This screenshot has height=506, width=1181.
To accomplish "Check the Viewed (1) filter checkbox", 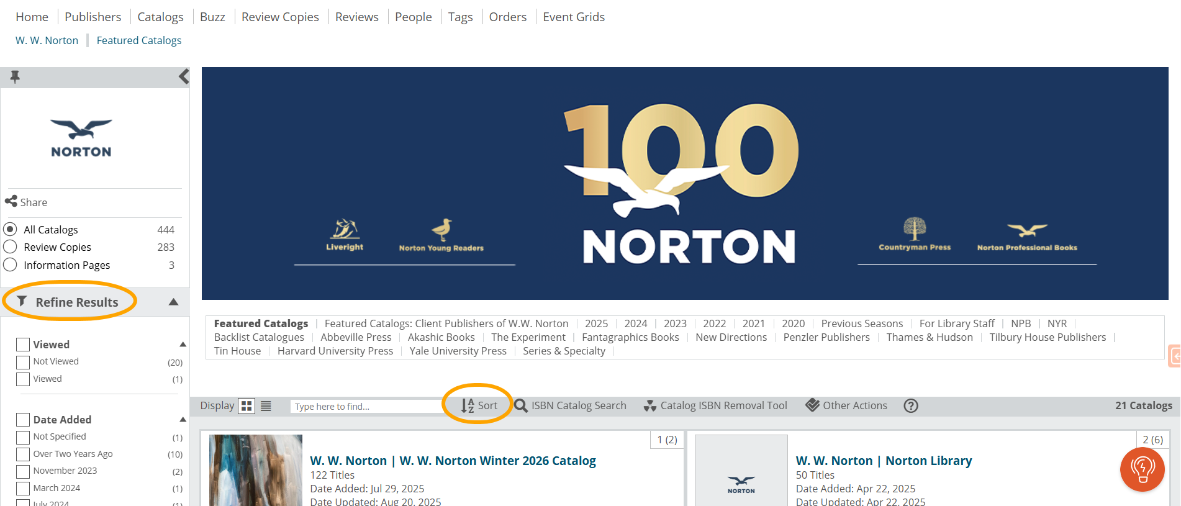I will (23, 379).
